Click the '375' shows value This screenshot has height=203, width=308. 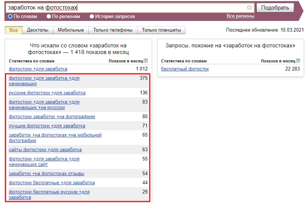(144, 78)
